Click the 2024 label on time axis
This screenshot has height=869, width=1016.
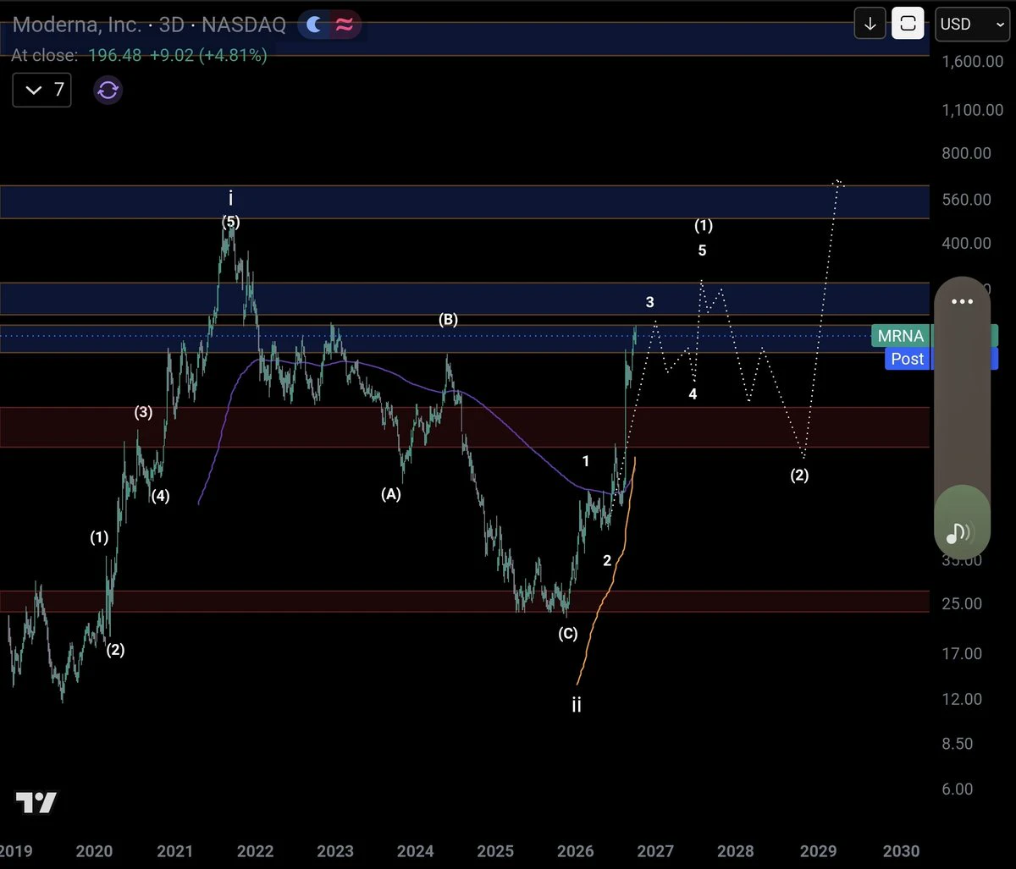tap(415, 850)
